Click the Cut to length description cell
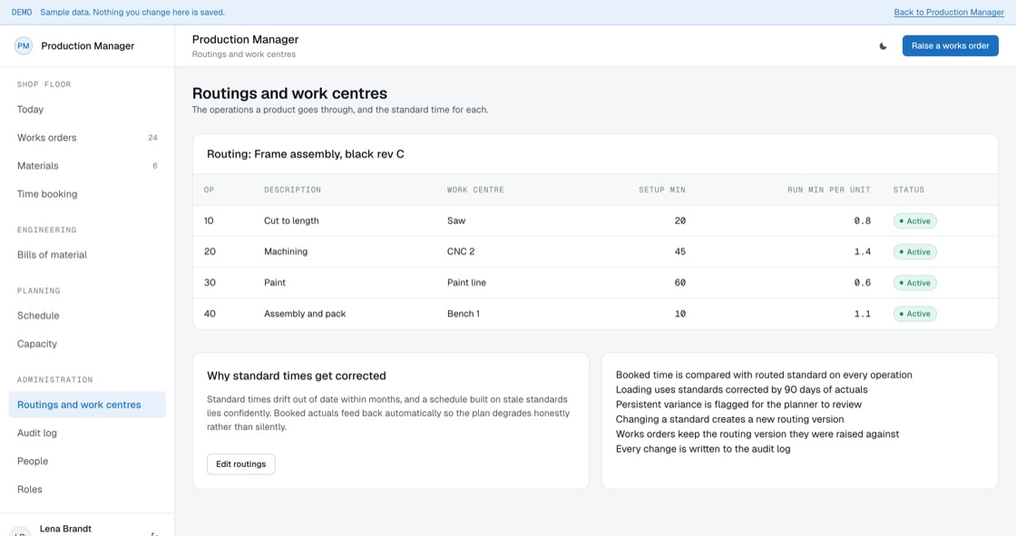The width and height of the screenshot is (1016, 536). point(291,221)
